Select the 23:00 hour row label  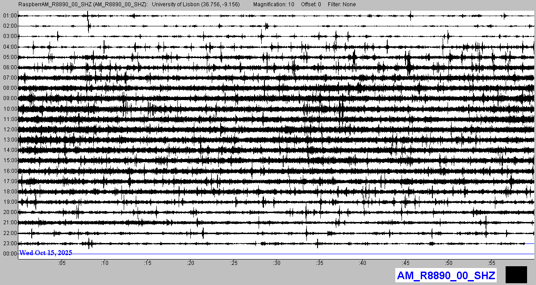pos(10,243)
